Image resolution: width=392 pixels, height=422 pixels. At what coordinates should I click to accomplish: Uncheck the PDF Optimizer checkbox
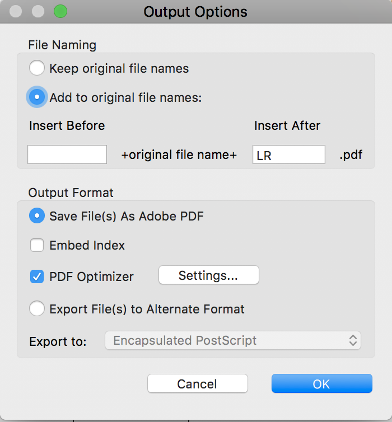tap(37, 276)
